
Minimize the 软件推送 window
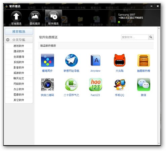tap(152, 6)
